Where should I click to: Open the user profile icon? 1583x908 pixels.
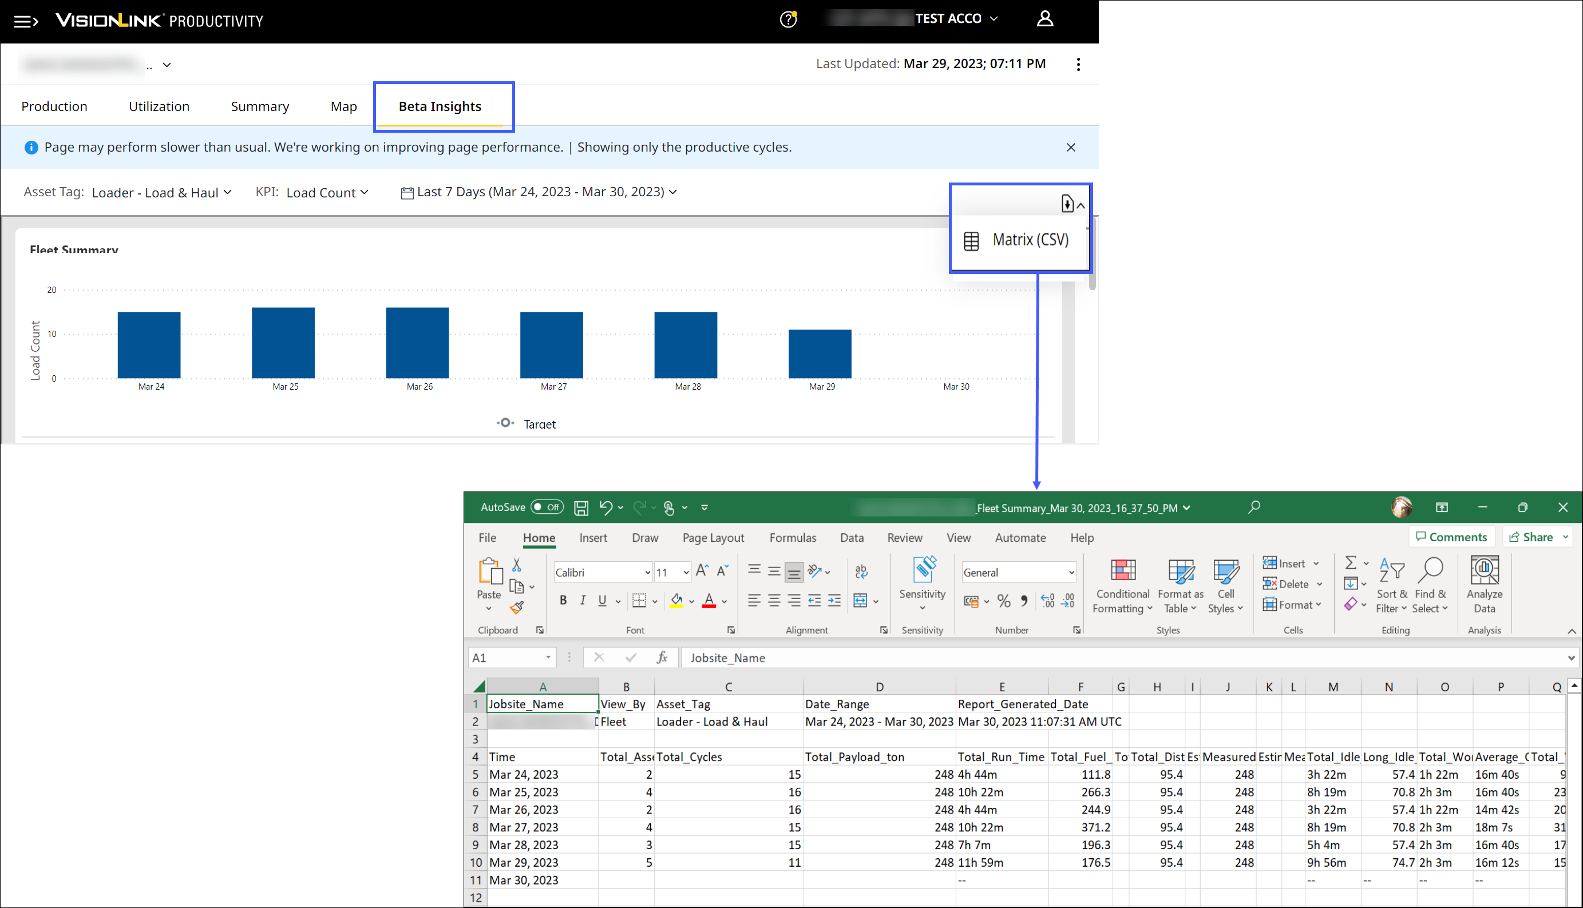[1044, 19]
